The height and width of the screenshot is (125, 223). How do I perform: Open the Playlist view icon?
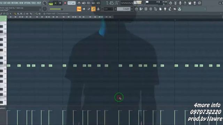click(136, 9)
